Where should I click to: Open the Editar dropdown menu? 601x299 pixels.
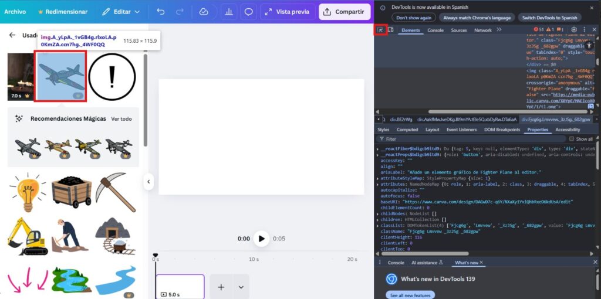[x=121, y=12]
